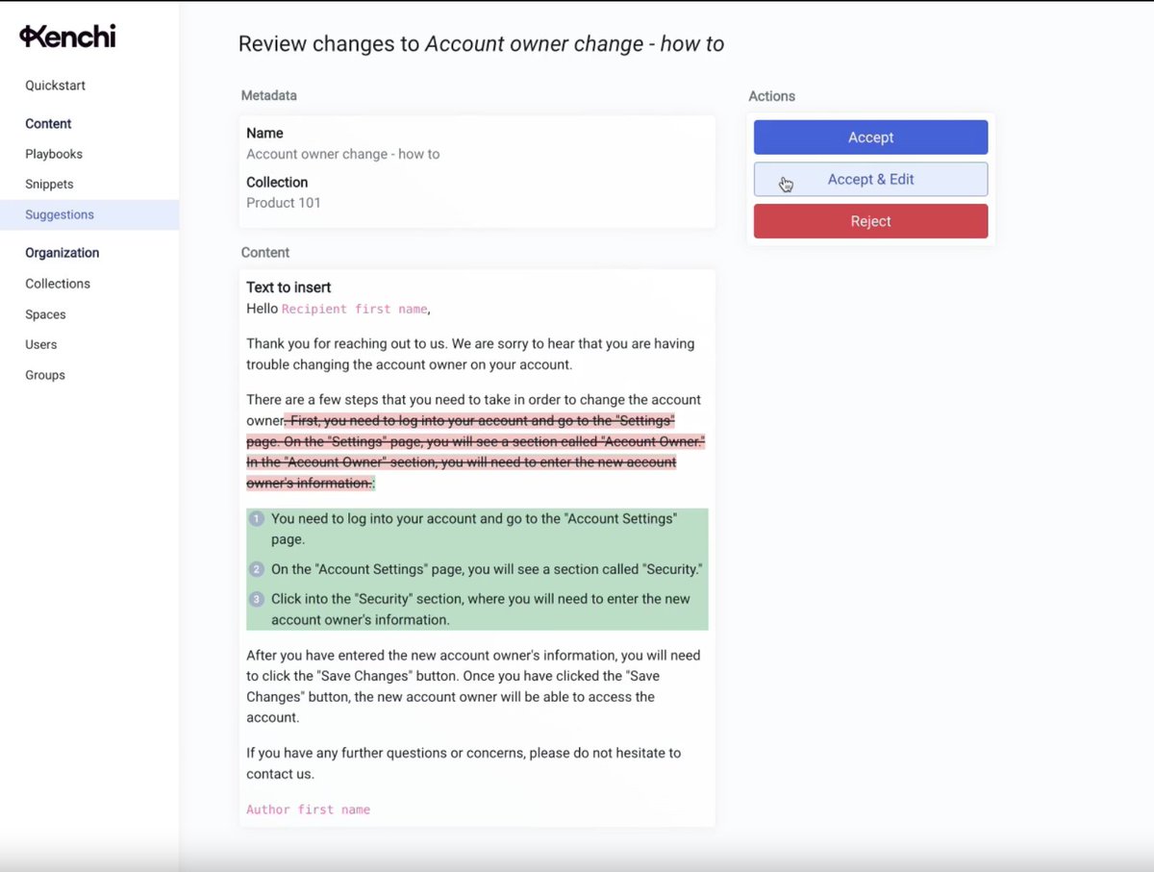Click the Recipient first name variable
1154x872 pixels.
pyautogui.click(x=354, y=310)
